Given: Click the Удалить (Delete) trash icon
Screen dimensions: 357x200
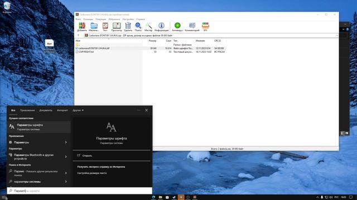Looking at the screenshot, I should 128,27.
